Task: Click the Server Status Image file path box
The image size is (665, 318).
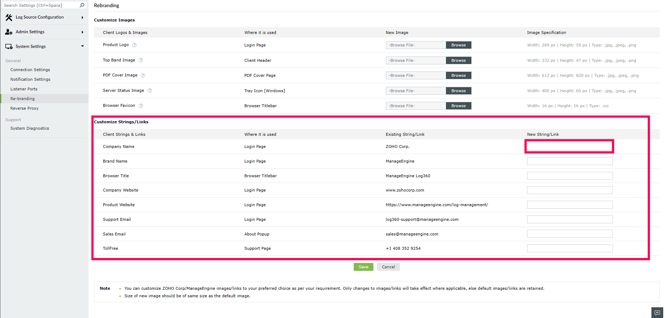Action: coord(416,91)
